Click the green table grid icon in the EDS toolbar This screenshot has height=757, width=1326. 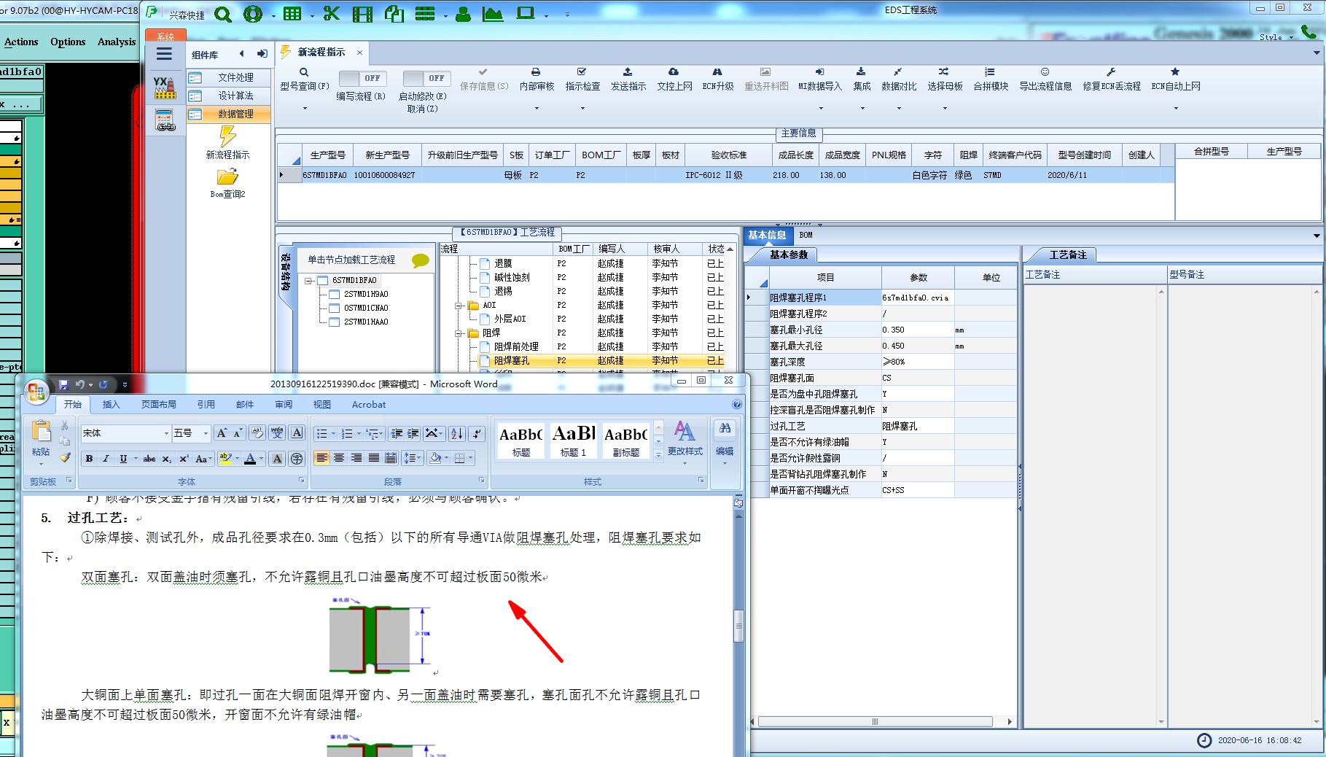pos(292,14)
